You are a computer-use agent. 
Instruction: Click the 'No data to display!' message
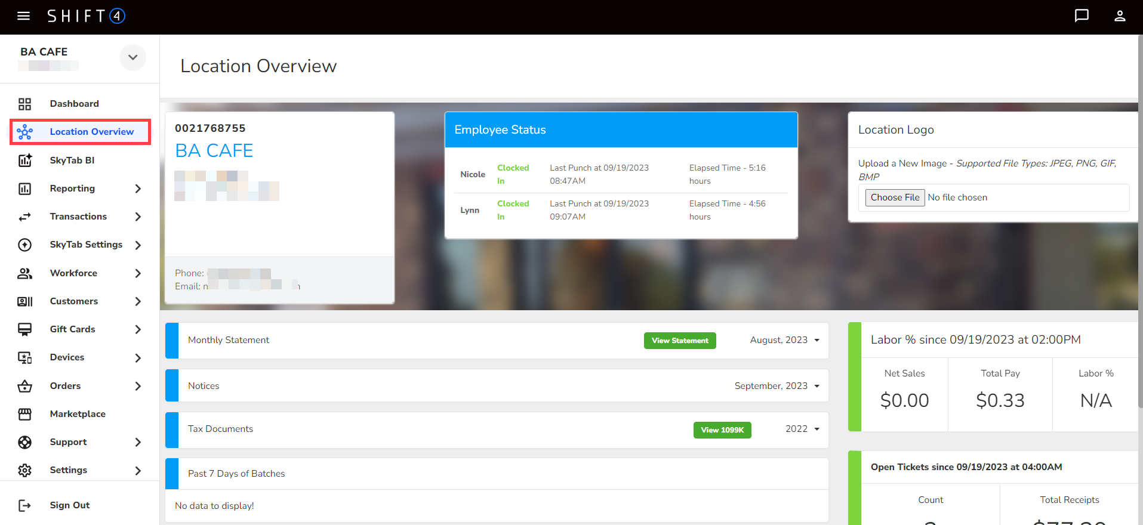[x=214, y=506]
